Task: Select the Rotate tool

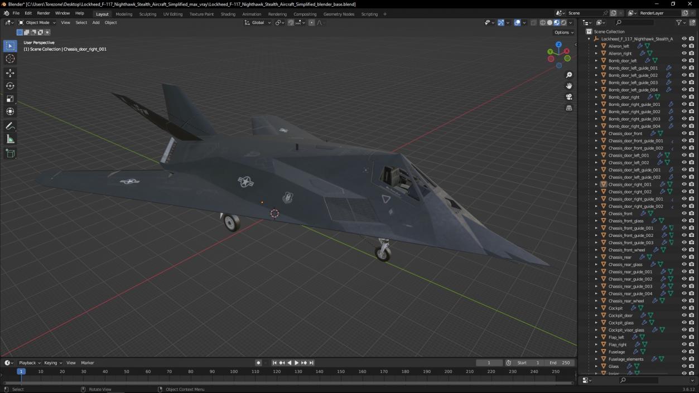Action: (x=10, y=86)
